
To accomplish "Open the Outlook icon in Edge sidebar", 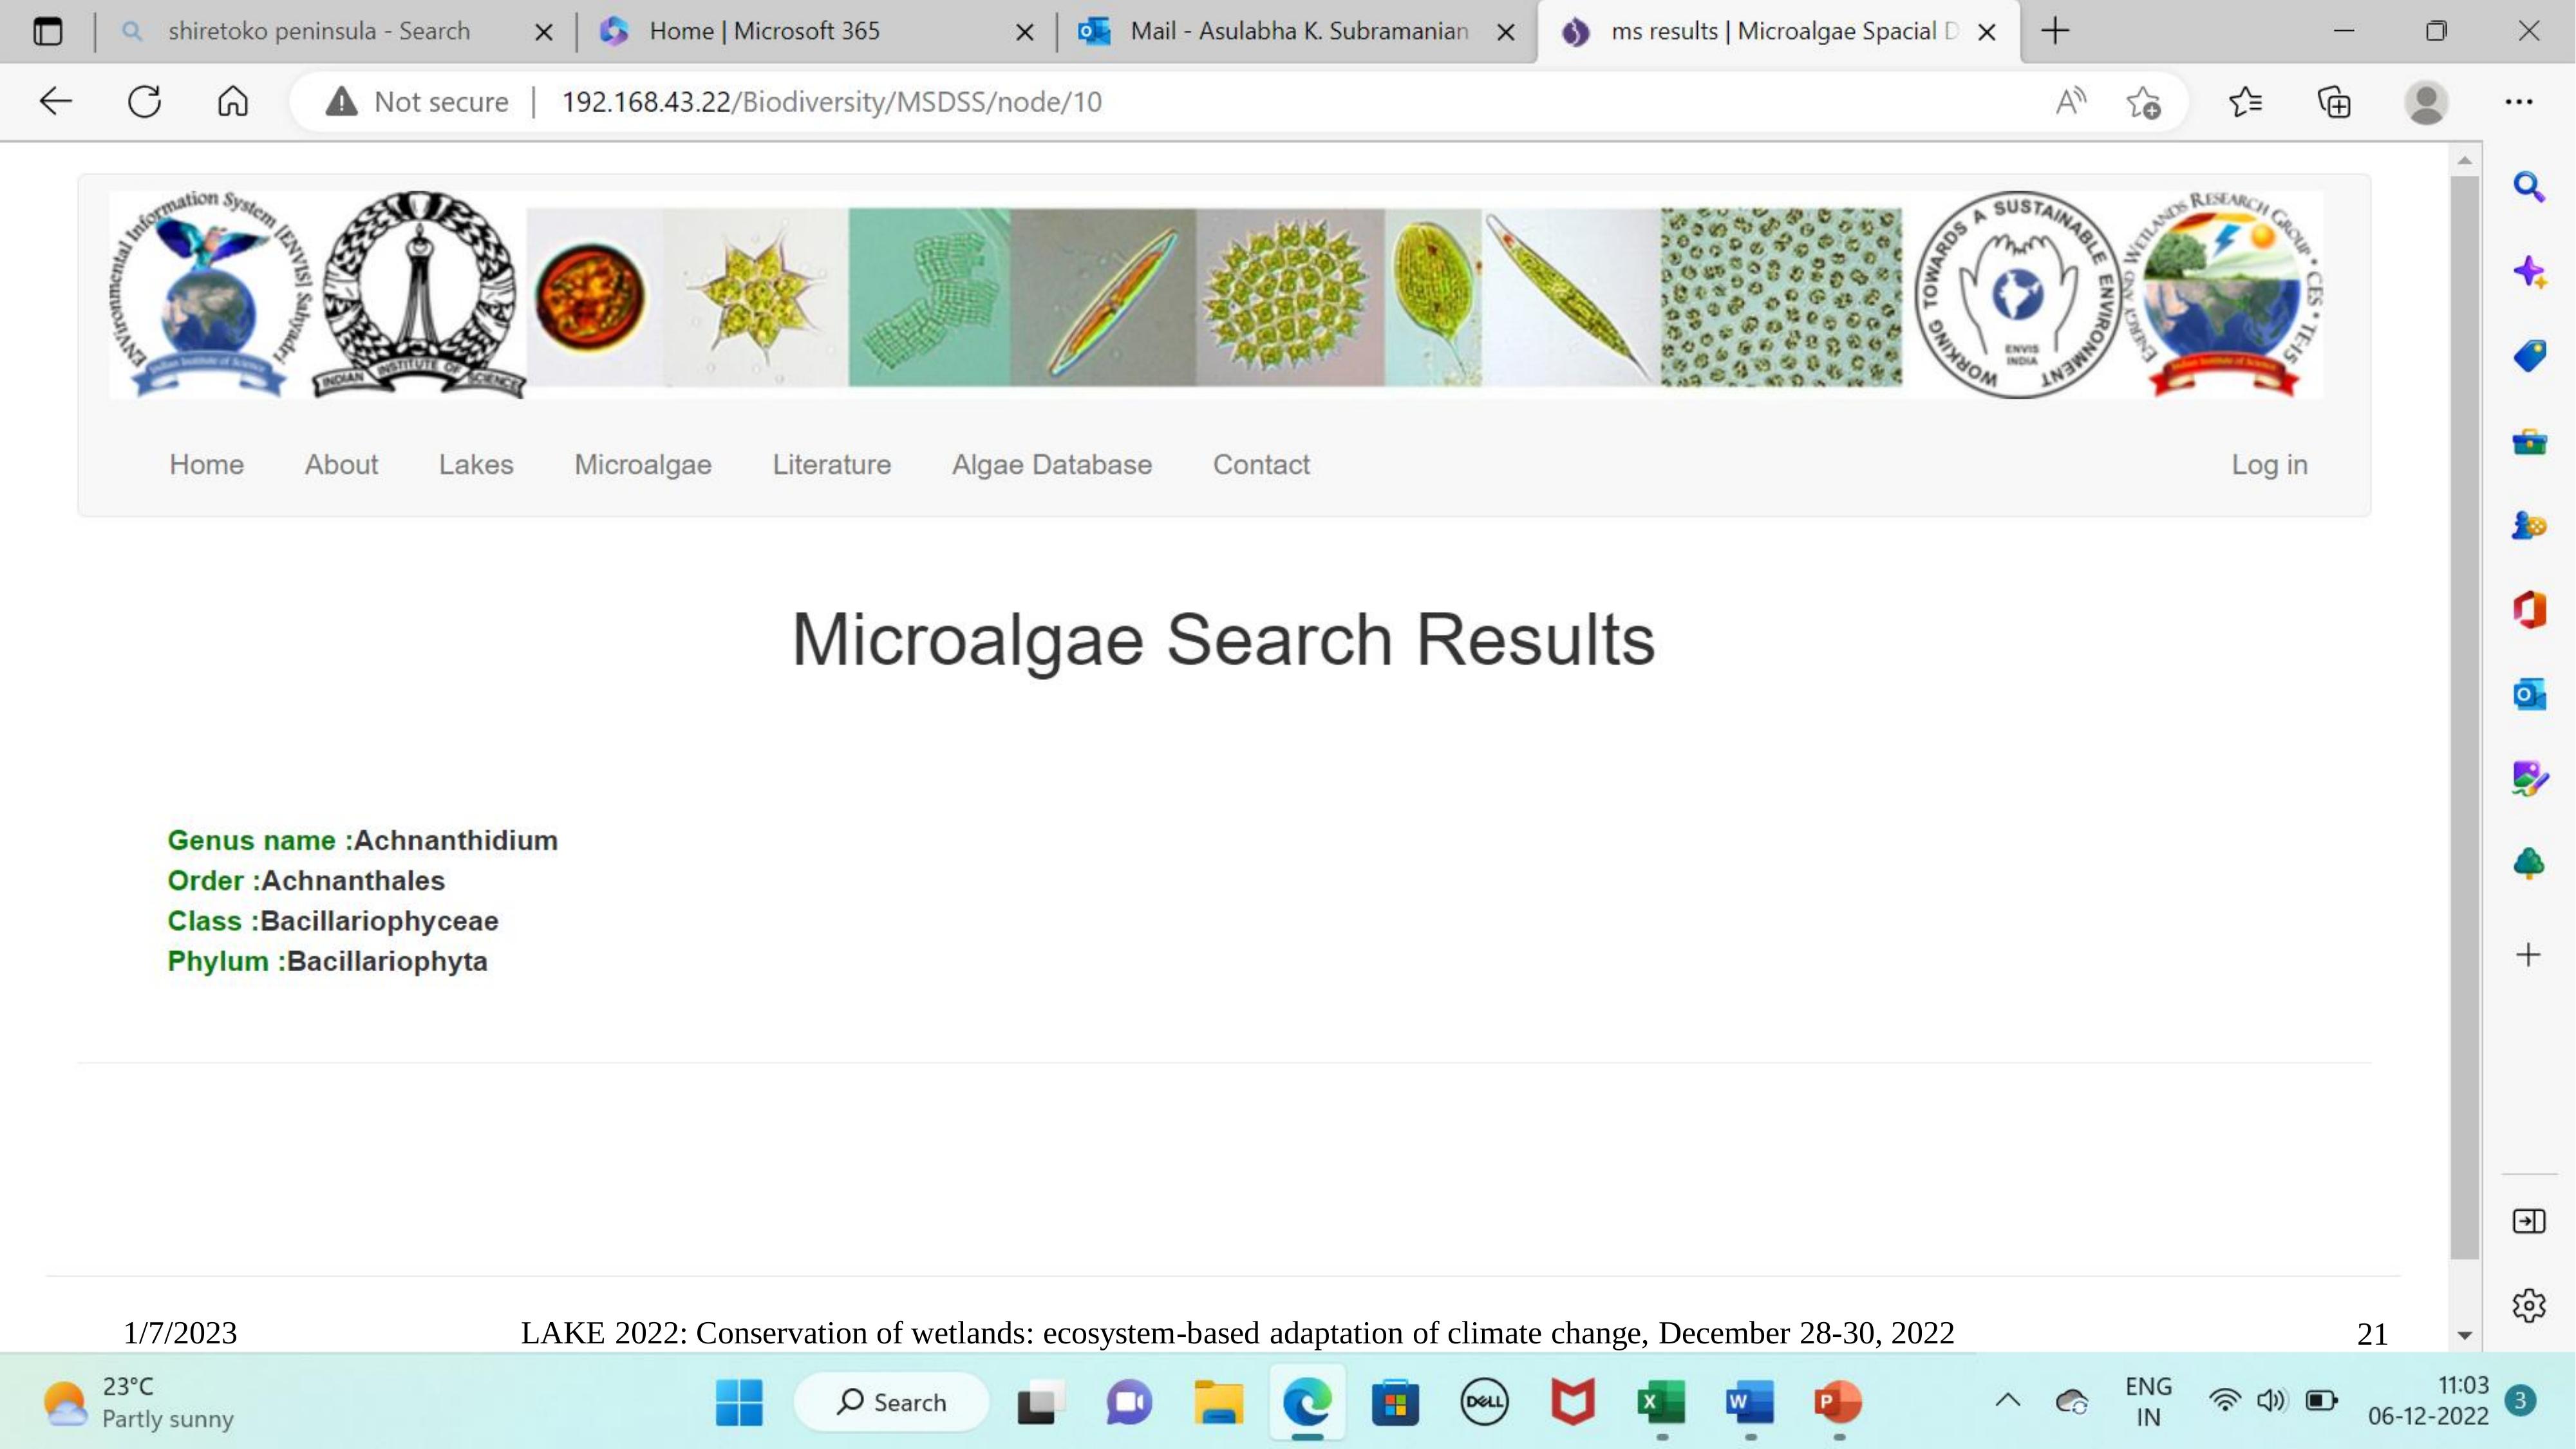I will (2528, 694).
